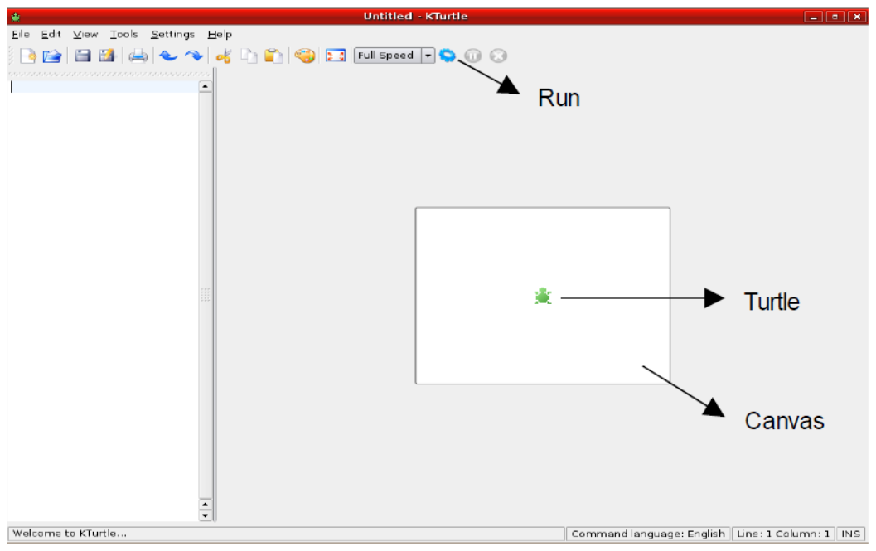Open the Help menu
The image size is (876, 551).
[x=220, y=34]
